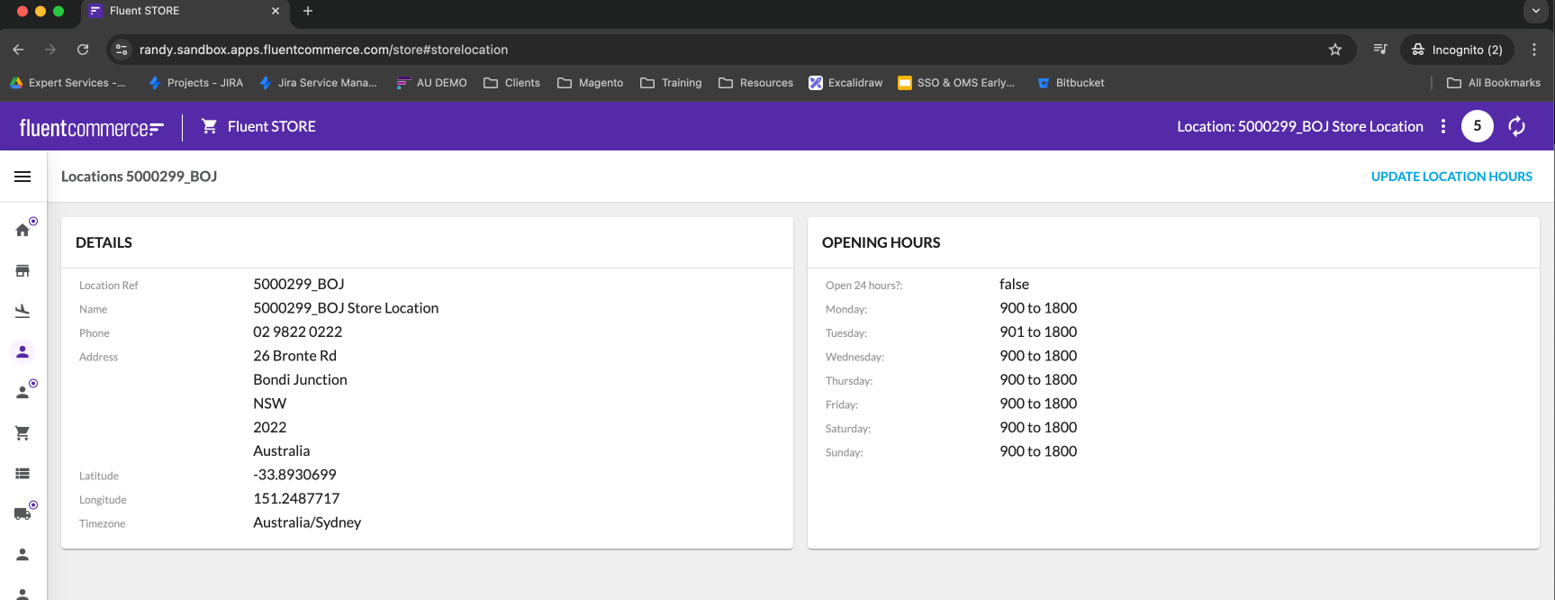Viewport: 1555px width, 600px height.
Task: Bookmark this page with the star icon
Action: [1335, 50]
